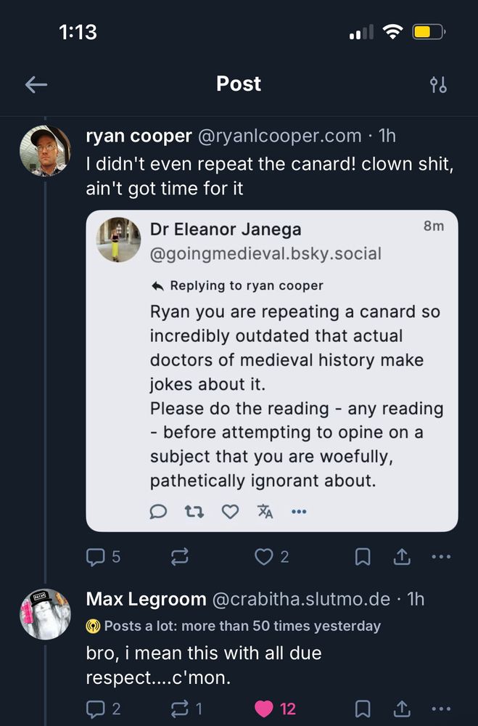Open the overflow menu on Max Legroom's reply
The width and height of the screenshot is (478, 726).
pyautogui.click(x=441, y=709)
